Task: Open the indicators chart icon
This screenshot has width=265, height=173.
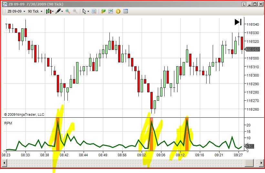Action: point(111,11)
